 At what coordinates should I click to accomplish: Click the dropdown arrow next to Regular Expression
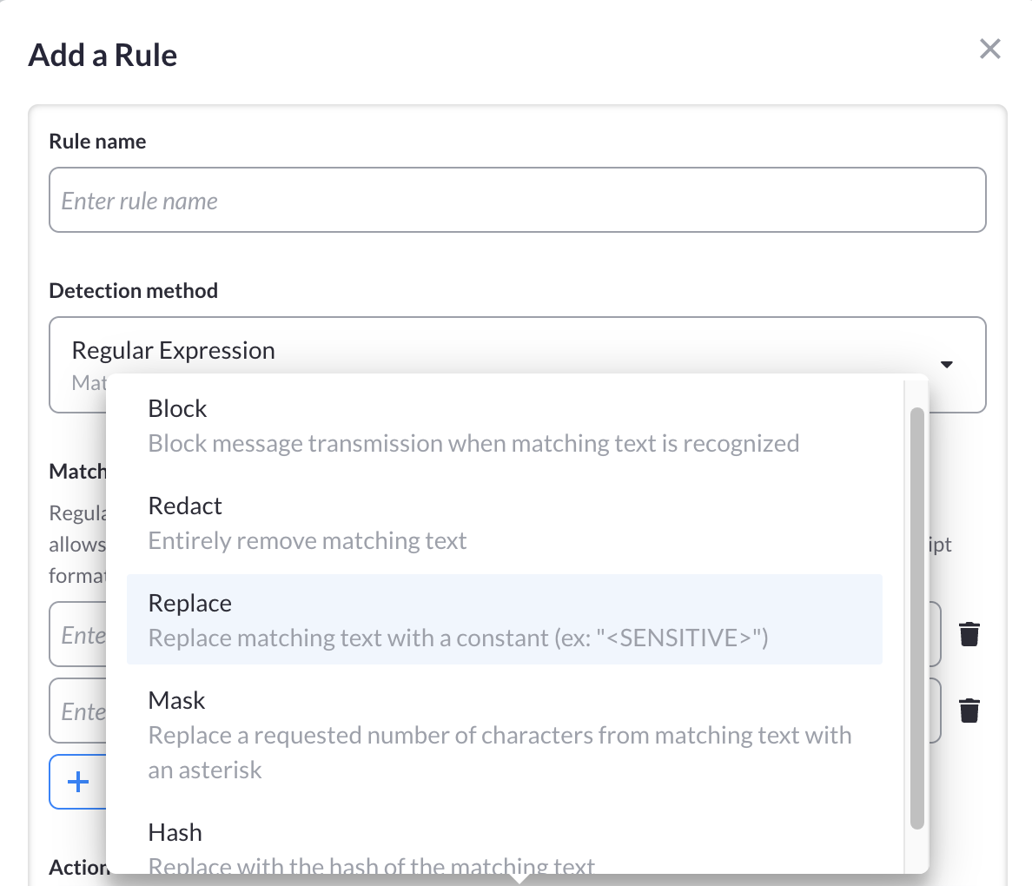coord(947,365)
